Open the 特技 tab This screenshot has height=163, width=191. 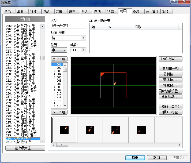[x=35, y=12]
